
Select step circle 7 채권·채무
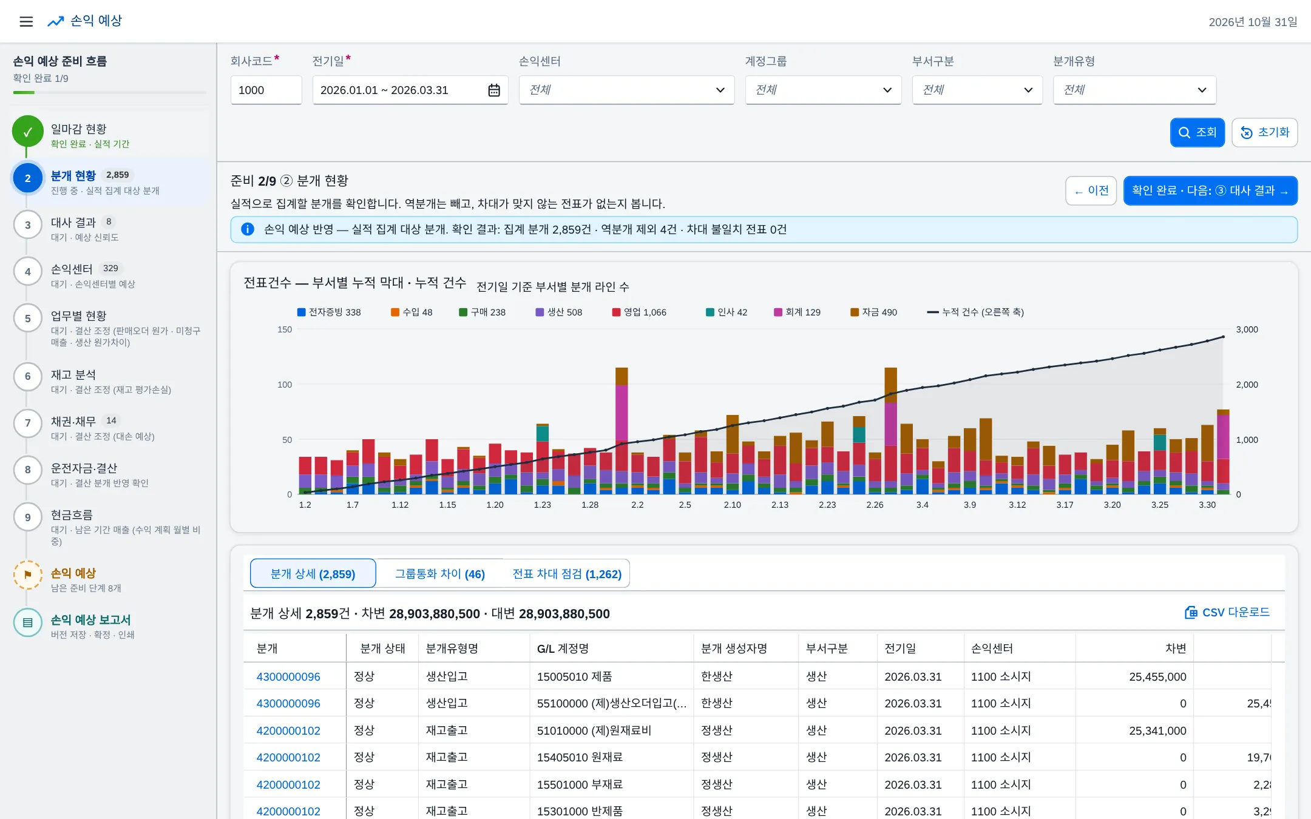(x=28, y=423)
